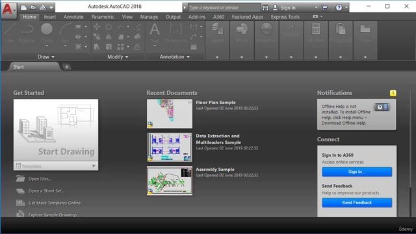This screenshot has height=234, width=416.
Task: Open the AutoCAD application menu logo
Action: point(8,10)
